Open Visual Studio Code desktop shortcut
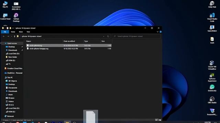 coord(212,17)
